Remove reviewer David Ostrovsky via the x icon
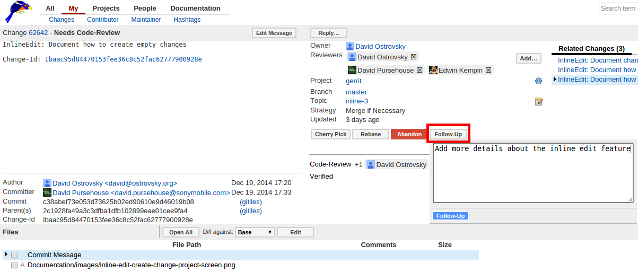 pos(414,57)
